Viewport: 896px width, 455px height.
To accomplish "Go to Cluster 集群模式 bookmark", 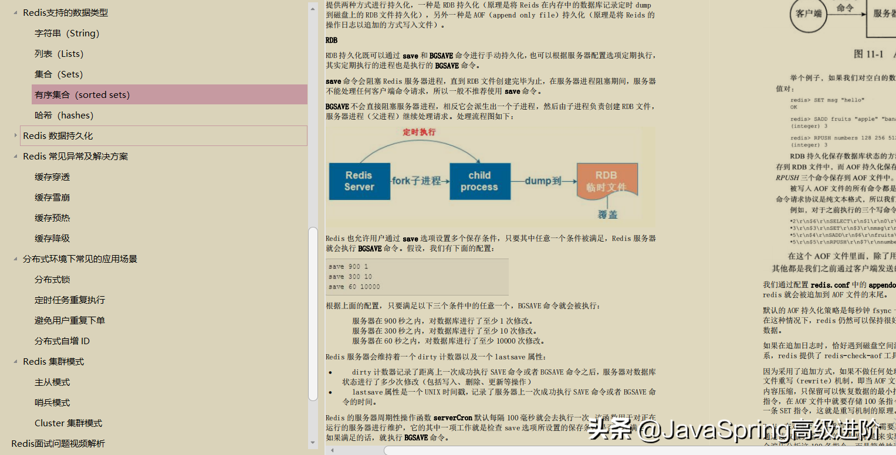I will pos(69,423).
